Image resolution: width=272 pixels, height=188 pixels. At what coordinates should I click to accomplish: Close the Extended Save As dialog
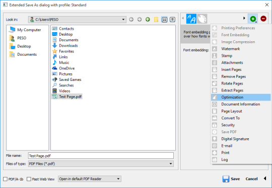(267, 5)
